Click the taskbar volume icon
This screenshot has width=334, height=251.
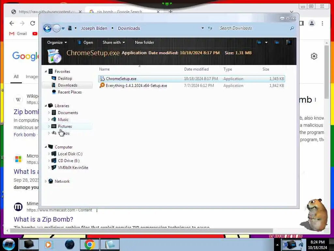point(301,244)
